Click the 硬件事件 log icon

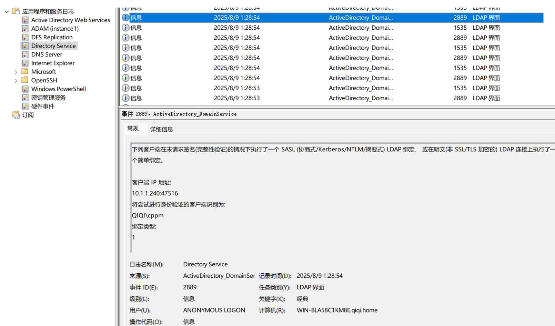25,106
